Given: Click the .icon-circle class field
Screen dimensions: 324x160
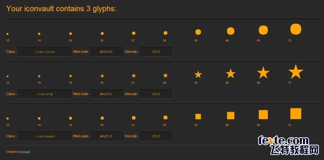Looking at the screenshot, I should pyautogui.click(x=45, y=52).
